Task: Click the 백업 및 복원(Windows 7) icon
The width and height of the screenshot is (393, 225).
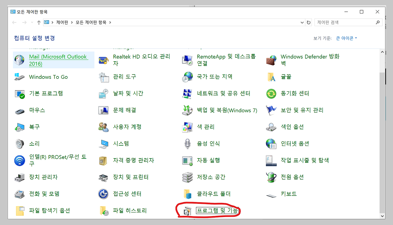Action: (187, 110)
